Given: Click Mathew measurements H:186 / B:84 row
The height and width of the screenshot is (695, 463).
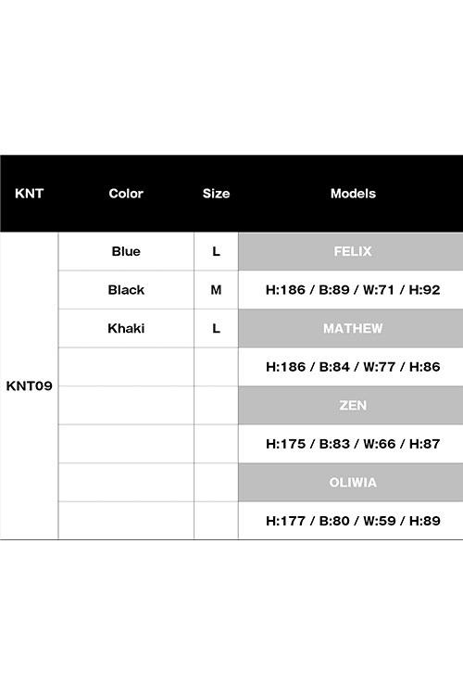Looking at the screenshot, I should click(x=351, y=367).
